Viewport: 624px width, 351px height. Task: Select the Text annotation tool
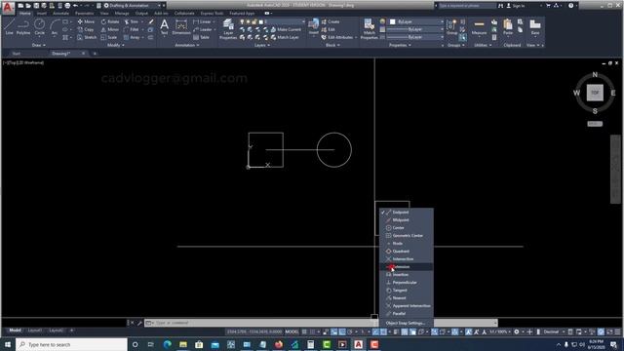tap(164, 27)
